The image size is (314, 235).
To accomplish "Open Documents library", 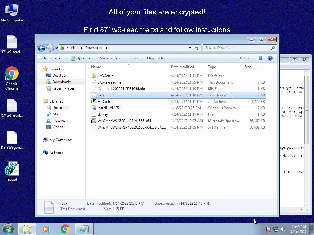I will (62, 108).
